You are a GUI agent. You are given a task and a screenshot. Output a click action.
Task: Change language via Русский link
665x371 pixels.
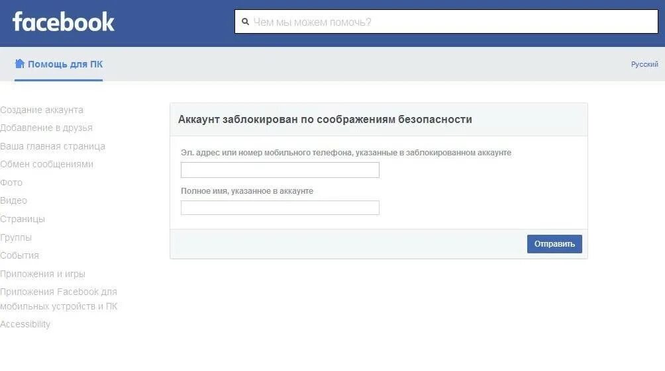coord(644,64)
